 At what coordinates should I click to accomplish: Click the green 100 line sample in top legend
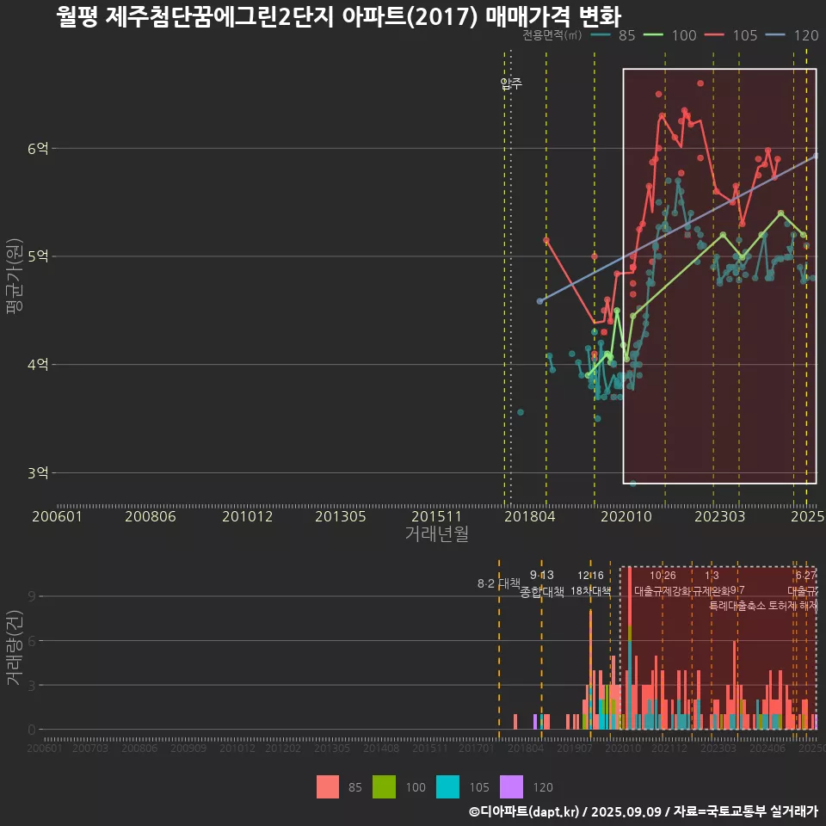653,35
